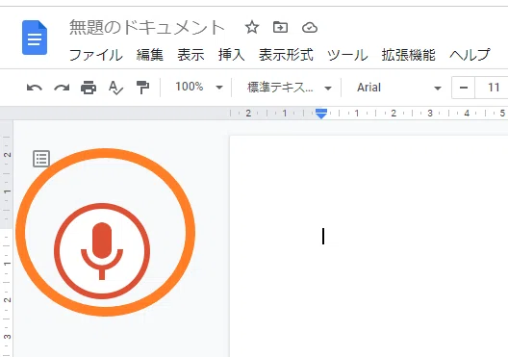Click the redo arrow
The width and height of the screenshot is (508, 357).
[62, 88]
